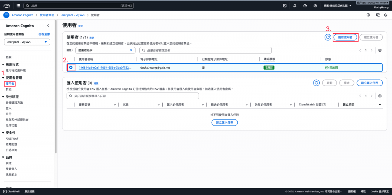Sort by 任務名稱 column arrow
The width and height of the screenshot is (392, 195).
[115, 105]
